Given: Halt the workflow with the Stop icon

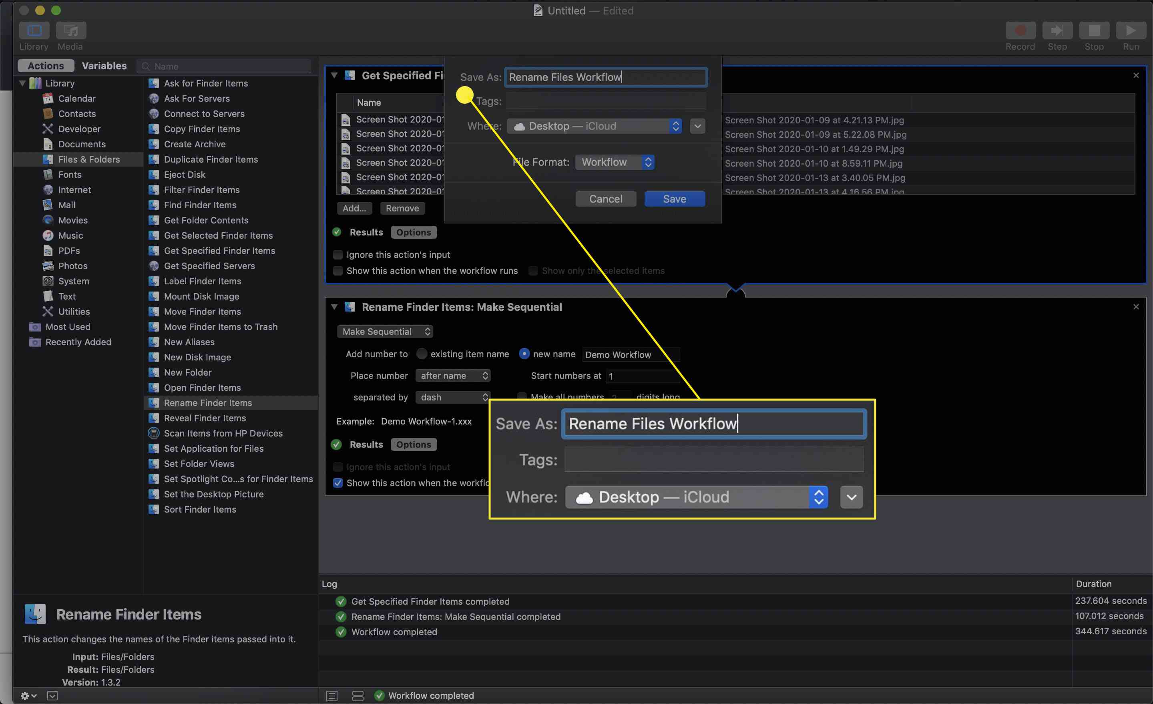Looking at the screenshot, I should tap(1094, 30).
